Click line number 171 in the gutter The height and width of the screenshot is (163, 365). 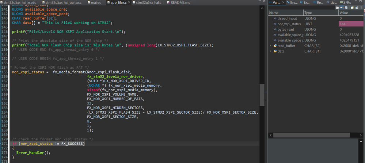point(4,144)
